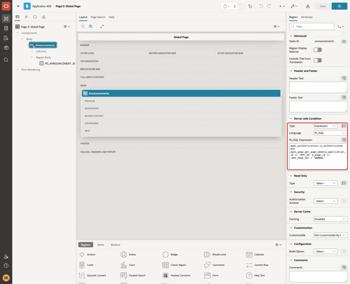Image resolution: width=350 pixels, height=284 pixels.
Task: Open the Help tab
Action: coord(111,17)
